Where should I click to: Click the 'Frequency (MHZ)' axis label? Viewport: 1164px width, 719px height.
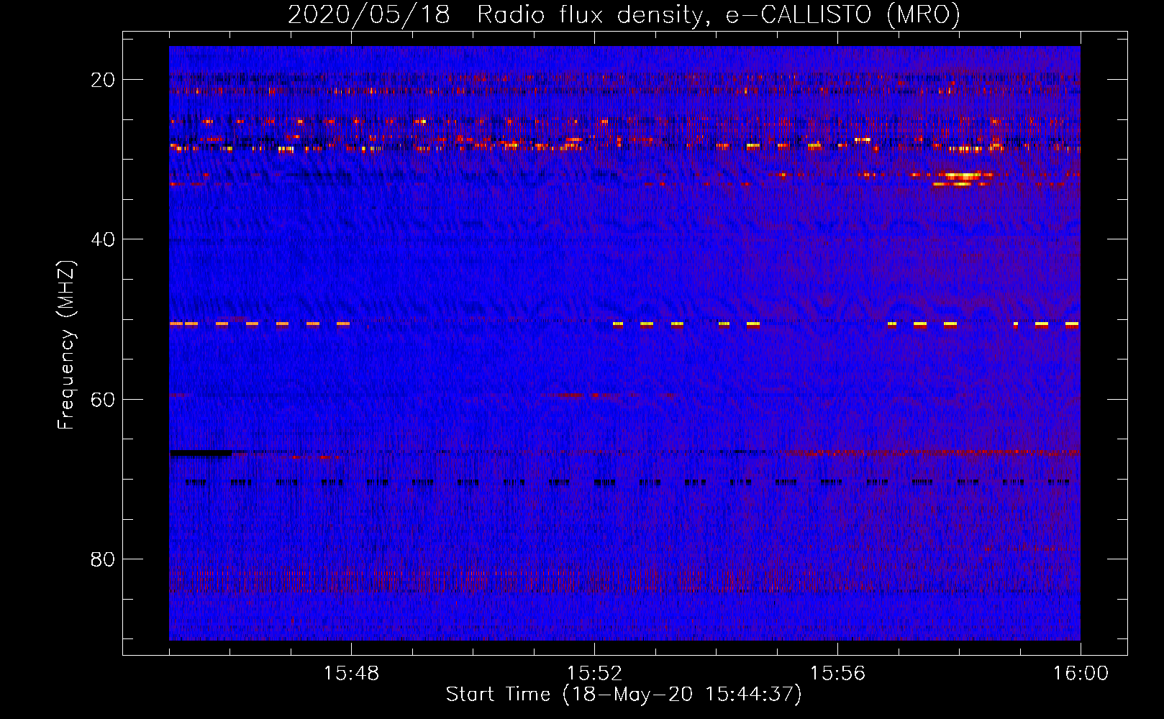pyautogui.click(x=66, y=345)
